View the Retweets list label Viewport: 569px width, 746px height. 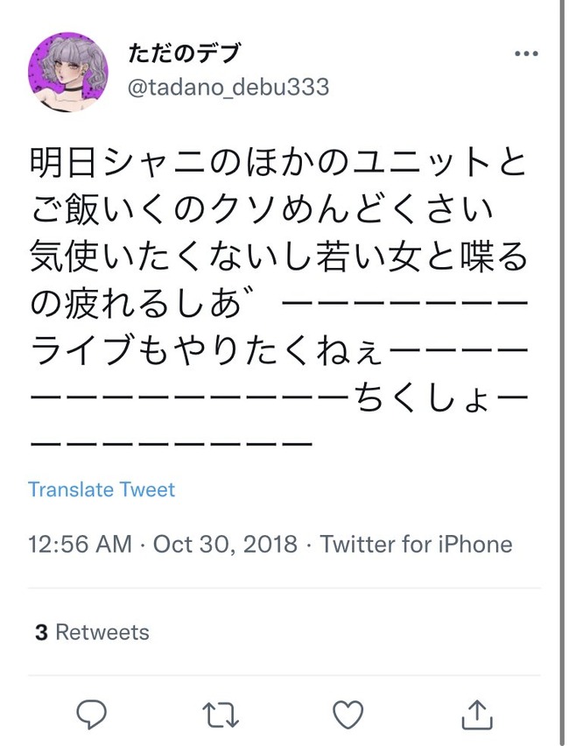pyautogui.click(x=102, y=632)
